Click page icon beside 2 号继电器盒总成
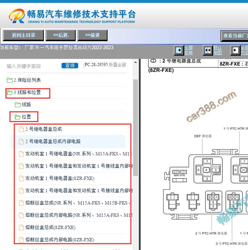The height and width of the screenshot is (250, 248). pyautogui.click(x=21, y=129)
